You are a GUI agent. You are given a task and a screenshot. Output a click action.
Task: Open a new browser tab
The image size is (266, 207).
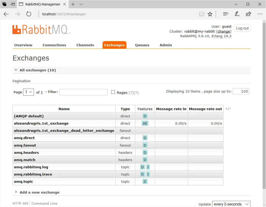(73, 4)
